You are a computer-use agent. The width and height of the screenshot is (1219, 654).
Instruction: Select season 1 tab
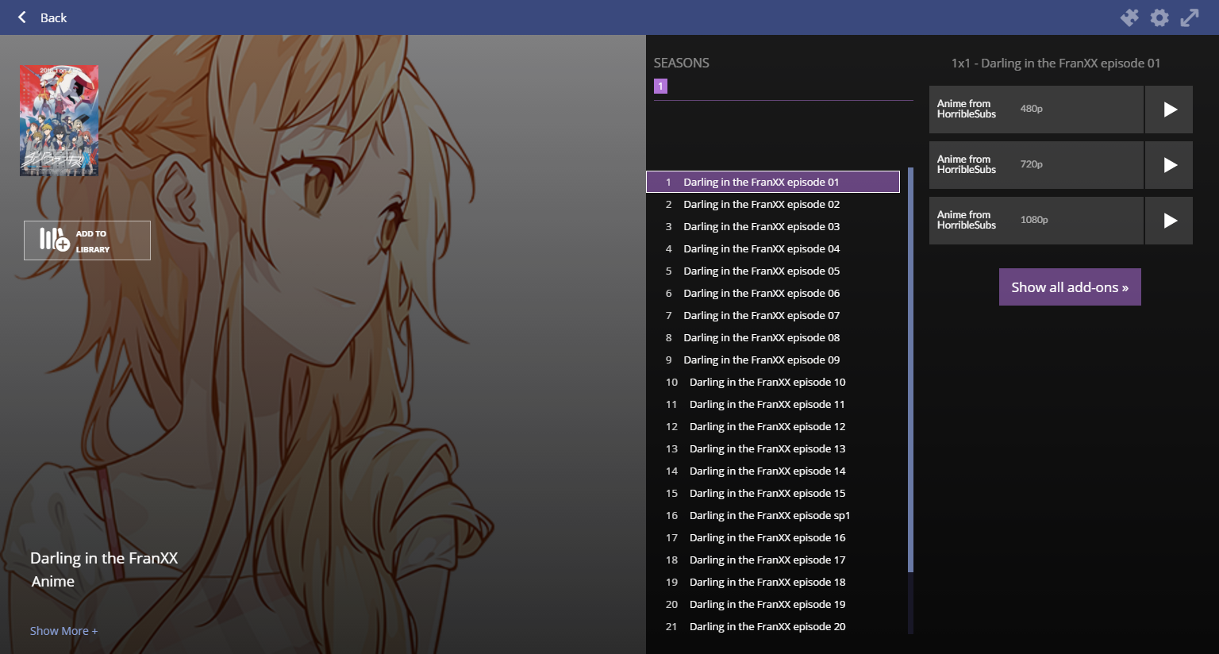click(x=660, y=86)
